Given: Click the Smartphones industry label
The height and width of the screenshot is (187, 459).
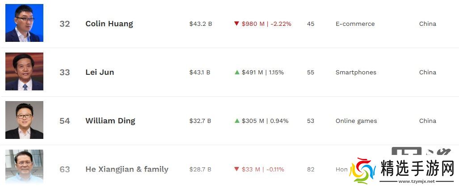Looking at the screenshot, I should pyautogui.click(x=356, y=72).
